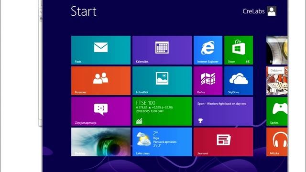Open the Kalendārs calendar tile
This screenshot has height=172, width=306.
pyautogui.click(x=162, y=50)
